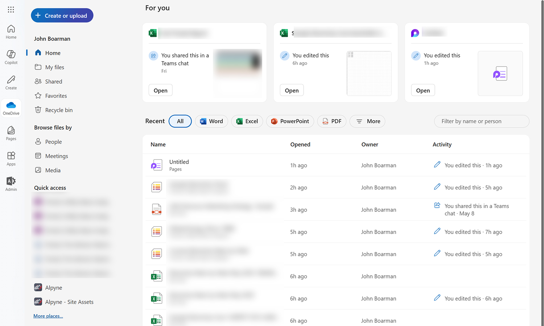Browse files by People
Screen dimensions: 544x326
pos(53,142)
